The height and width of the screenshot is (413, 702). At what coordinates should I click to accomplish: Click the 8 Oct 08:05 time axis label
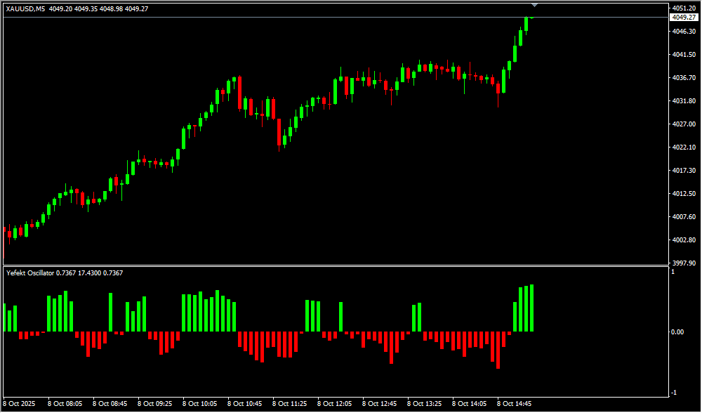click(65, 404)
